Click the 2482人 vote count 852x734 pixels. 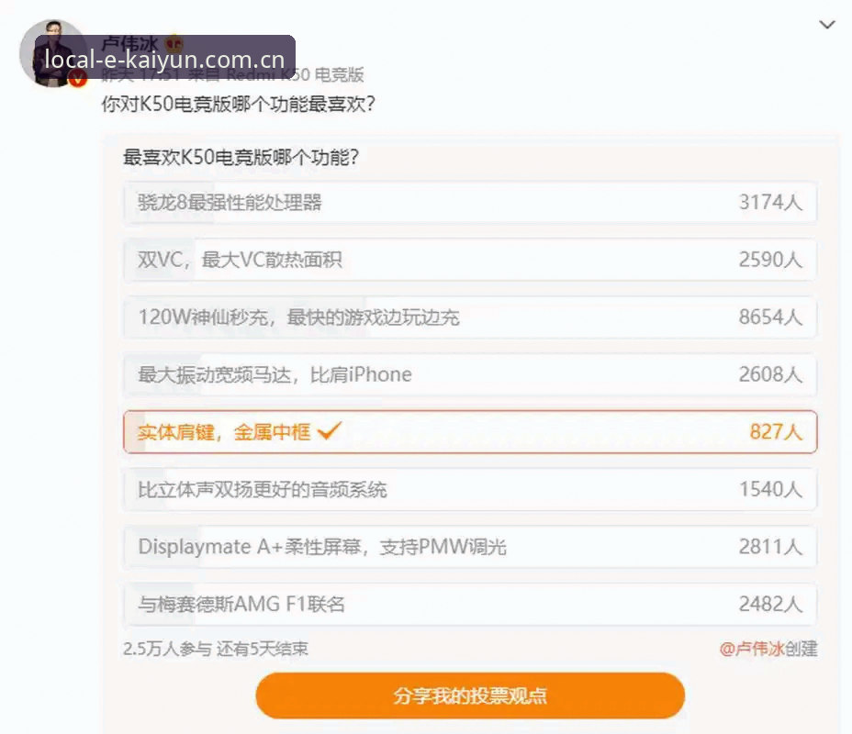coord(770,605)
